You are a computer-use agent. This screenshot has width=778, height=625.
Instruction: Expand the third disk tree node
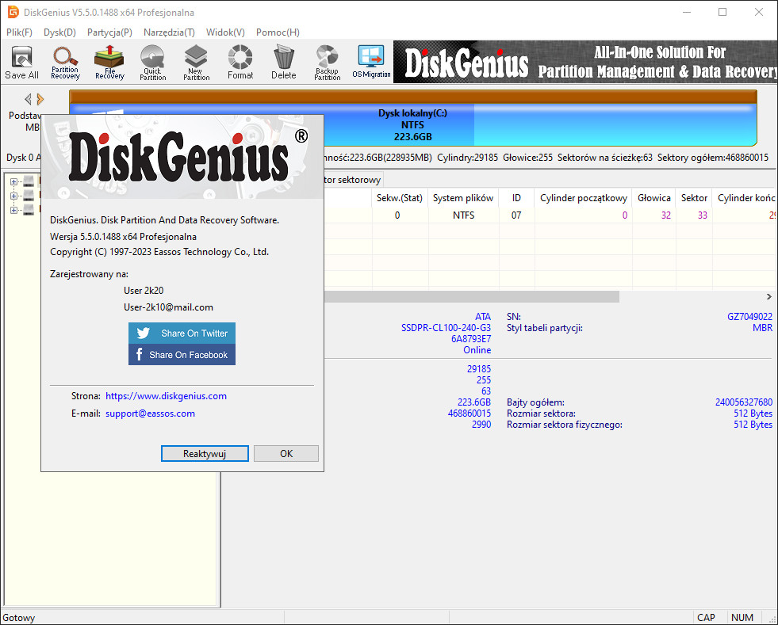tap(14, 210)
